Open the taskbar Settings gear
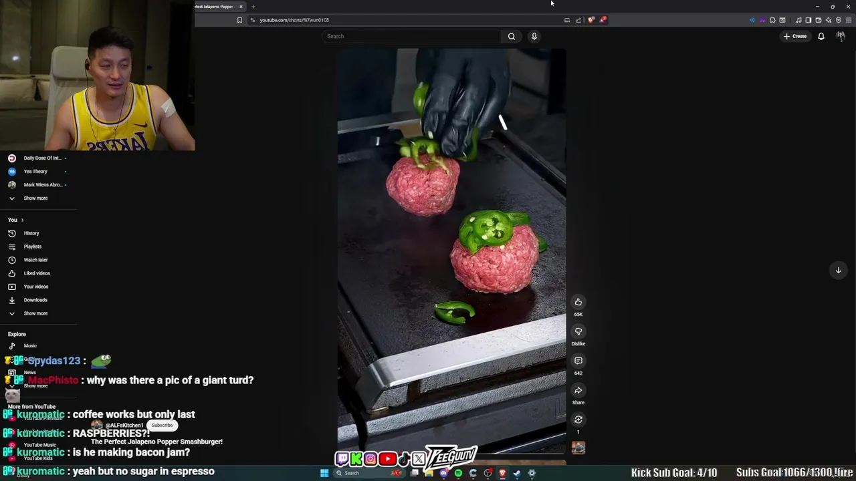Screen dimensions: 856x481 click(532, 473)
